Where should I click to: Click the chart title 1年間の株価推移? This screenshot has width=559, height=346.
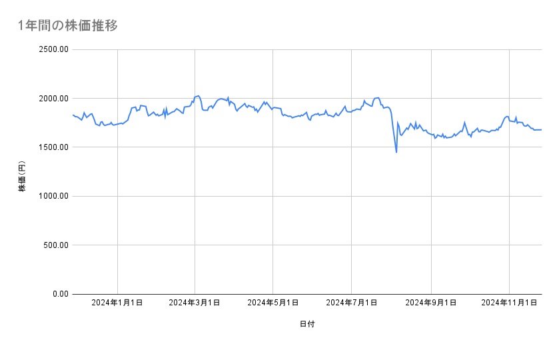click(x=68, y=26)
